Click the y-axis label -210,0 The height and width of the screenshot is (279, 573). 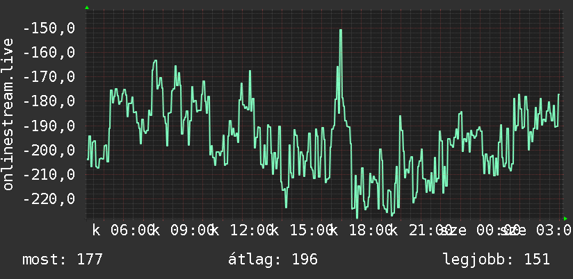[x=49, y=175]
